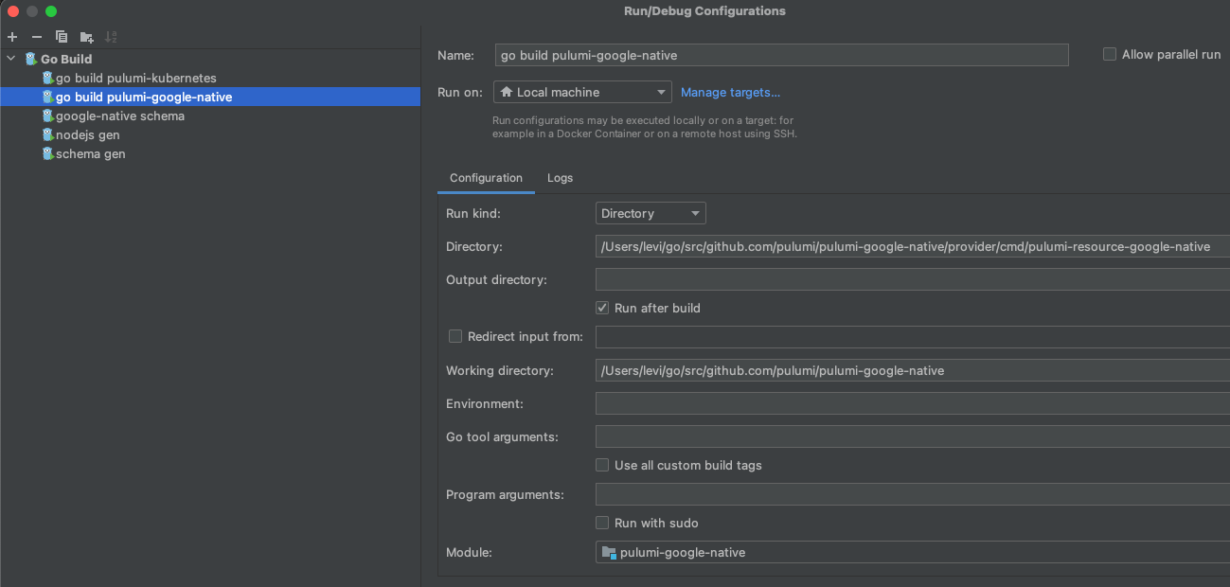Viewport: 1230px width, 587px height.
Task: Open the Run on Local machine dropdown
Action: tap(581, 92)
